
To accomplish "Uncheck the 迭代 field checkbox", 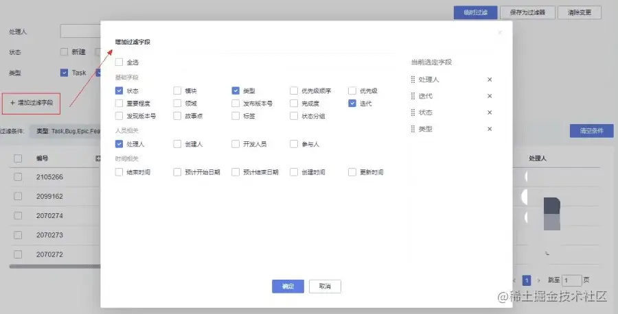I will pos(352,104).
